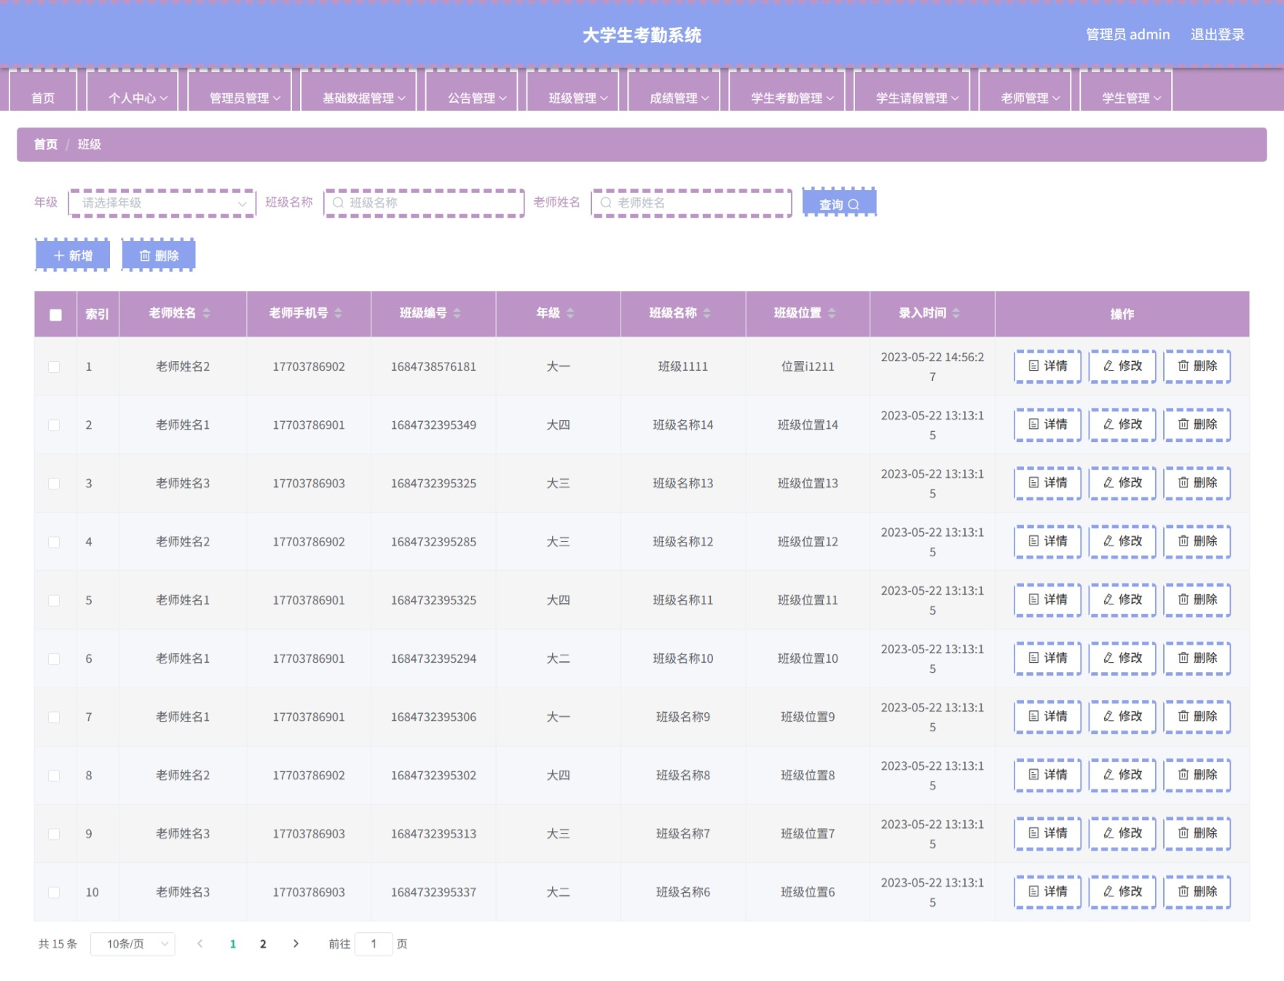This screenshot has width=1284, height=981.
Task: Click 删除 for row 班级名称7
Action: click(x=1197, y=833)
